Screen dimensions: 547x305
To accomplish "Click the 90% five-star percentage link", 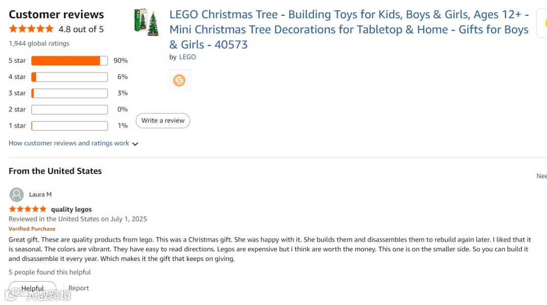I will coord(121,61).
